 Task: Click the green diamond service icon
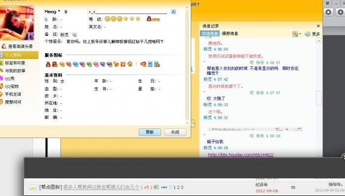point(89,64)
